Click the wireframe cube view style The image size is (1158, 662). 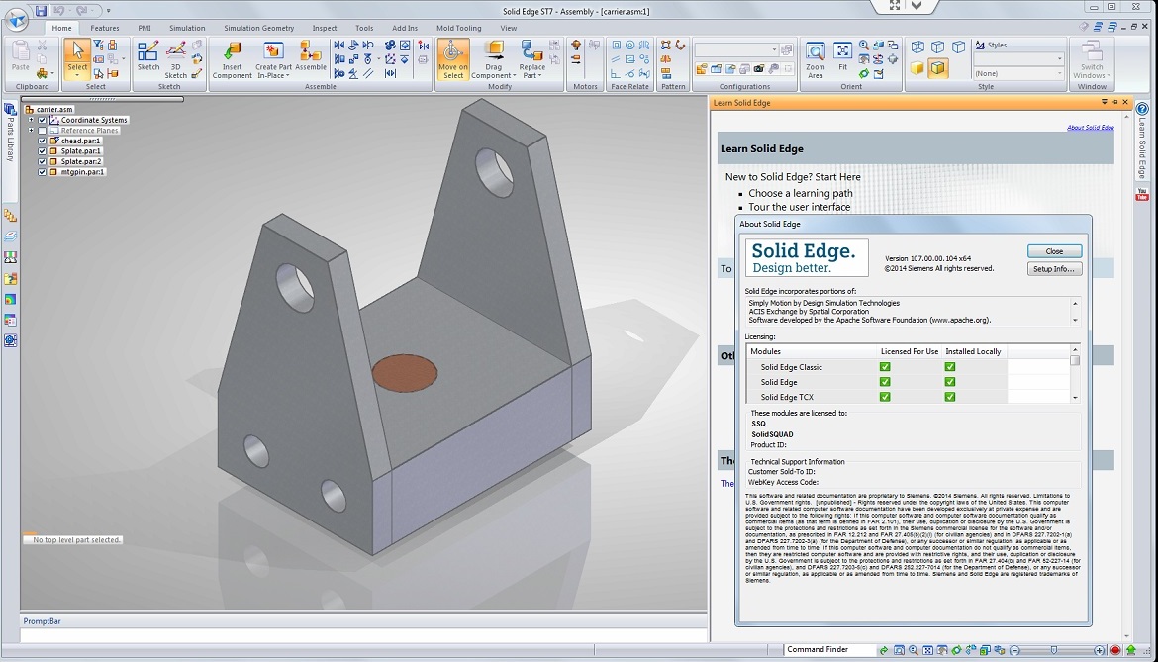pyautogui.click(x=917, y=47)
